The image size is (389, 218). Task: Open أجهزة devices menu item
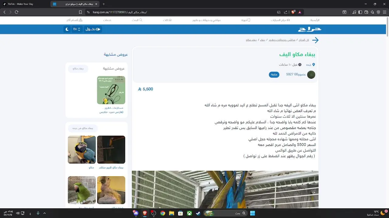(x=246, y=20)
